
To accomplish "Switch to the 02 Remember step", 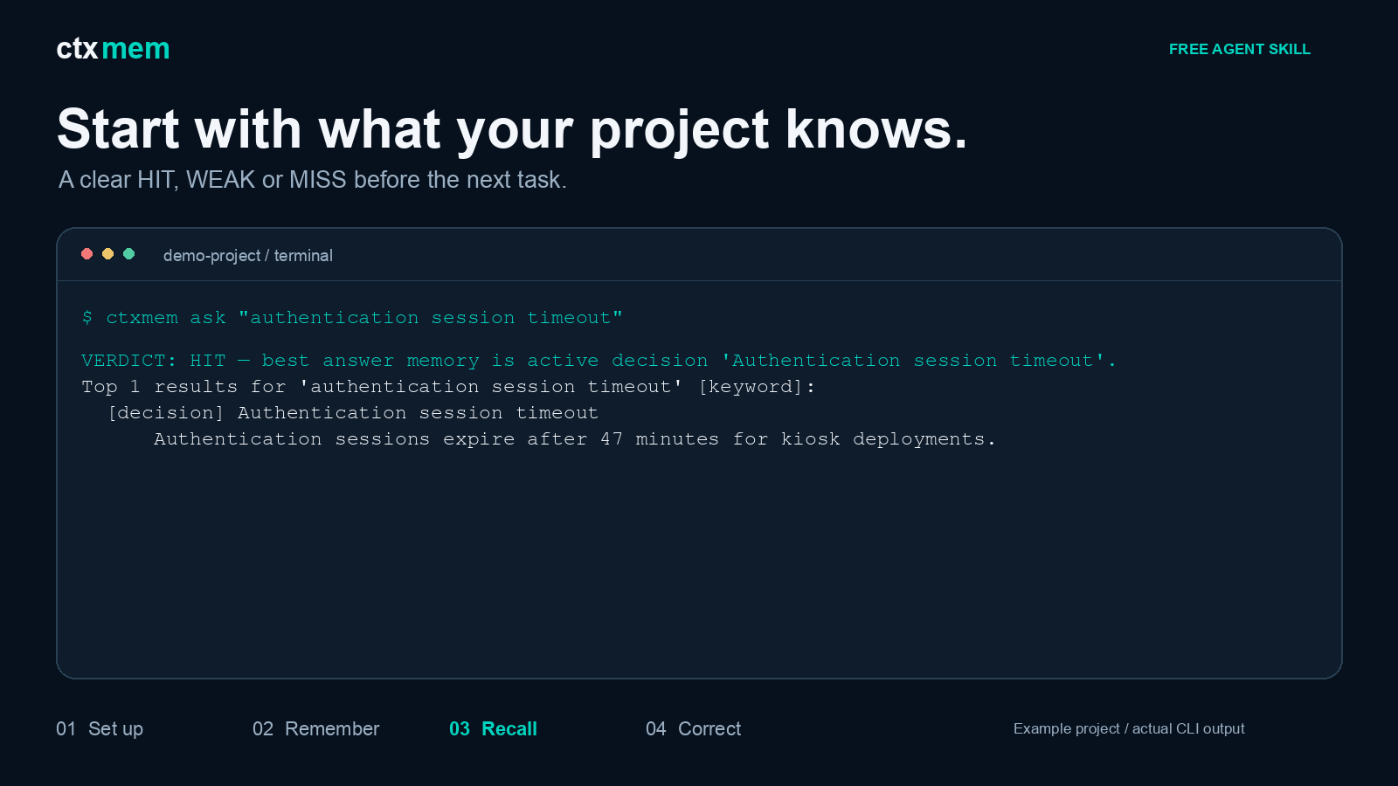I will point(315,728).
